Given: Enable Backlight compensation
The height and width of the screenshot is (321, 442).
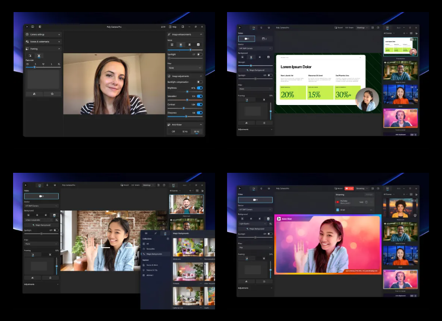Looking at the screenshot, I should pyautogui.click(x=199, y=82).
